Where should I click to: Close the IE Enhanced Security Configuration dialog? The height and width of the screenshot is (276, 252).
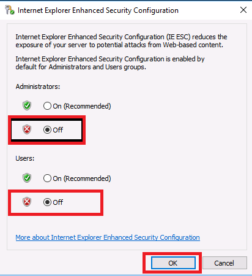click(243, 10)
